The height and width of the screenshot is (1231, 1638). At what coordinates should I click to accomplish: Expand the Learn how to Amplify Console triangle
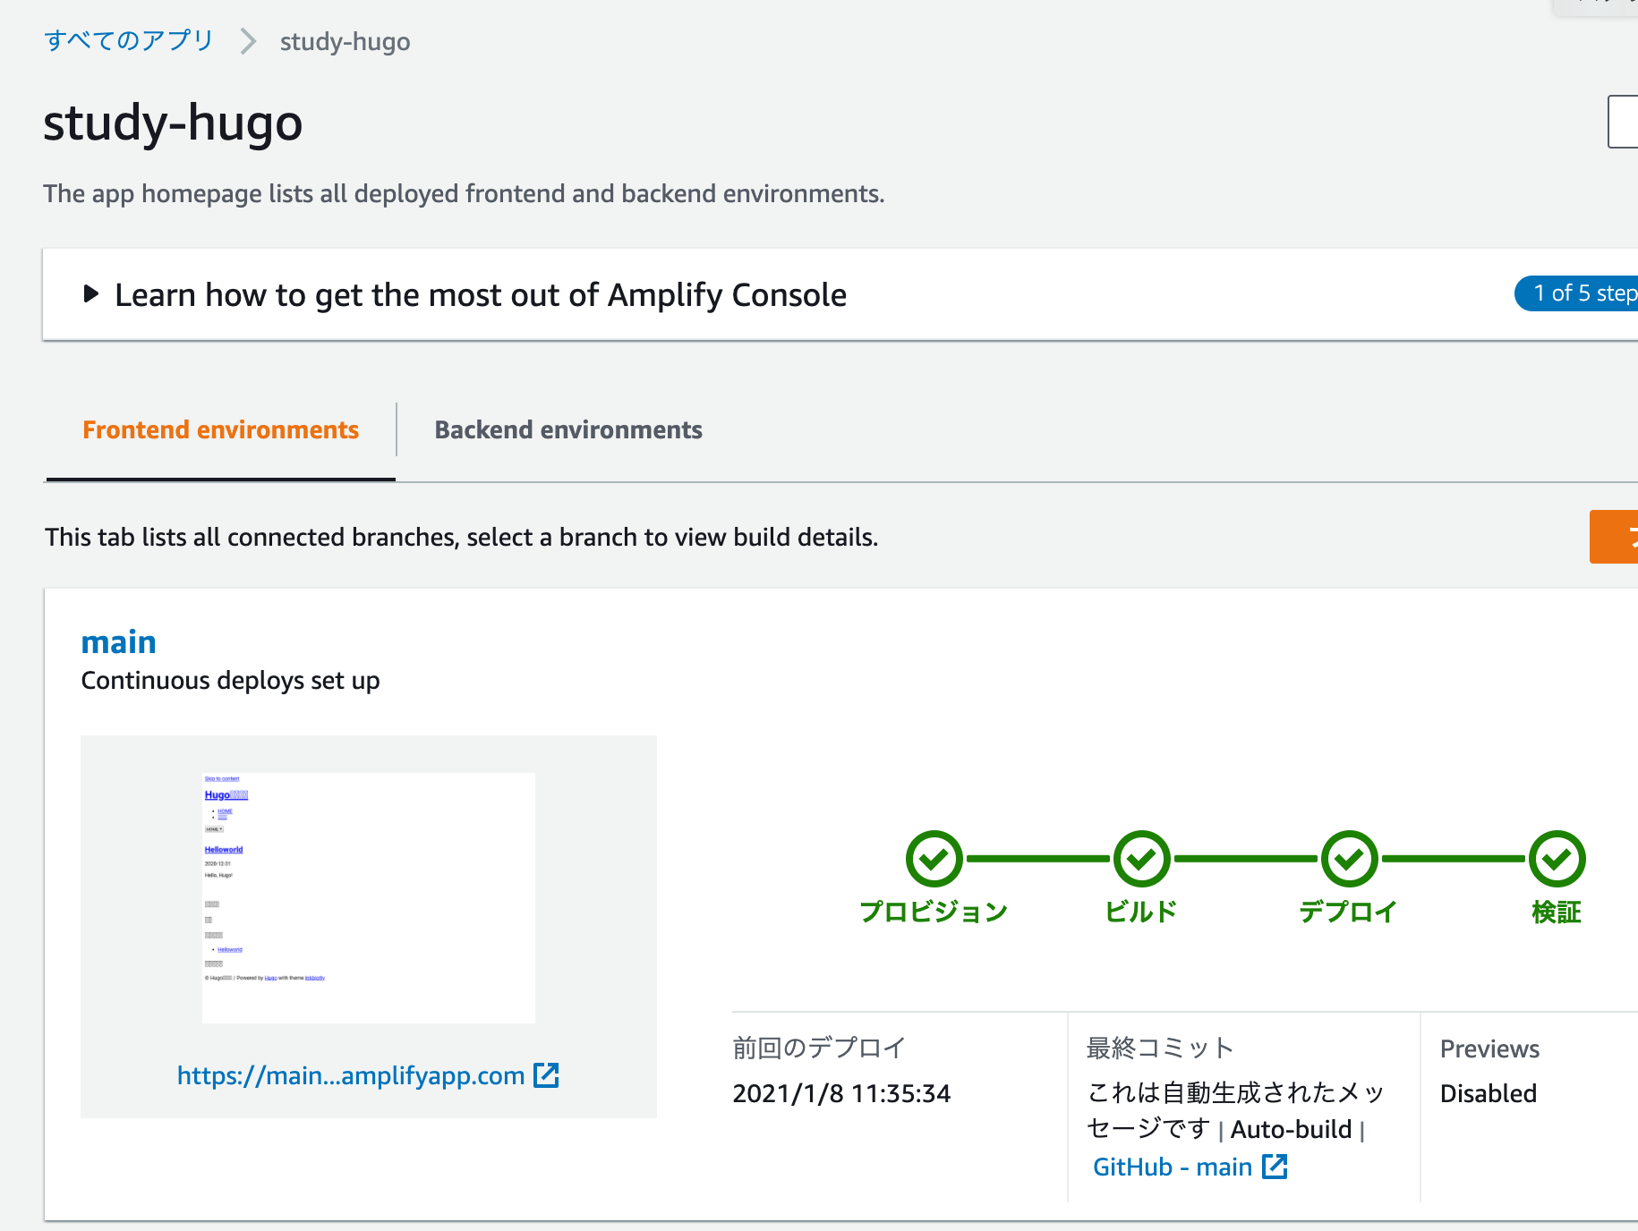90,293
